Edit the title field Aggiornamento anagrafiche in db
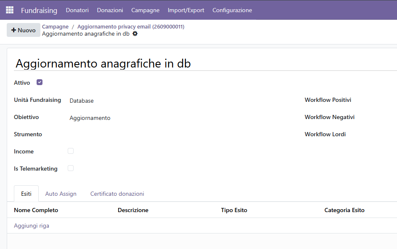Image resolution: width=397 pixels, height=249 pixels. [x=205, y=63]
